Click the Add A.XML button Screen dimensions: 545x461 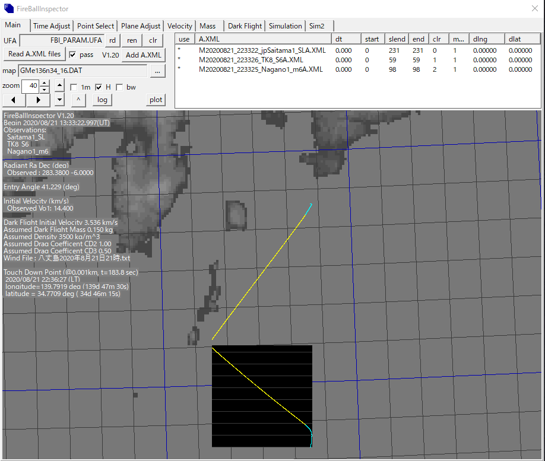click(x=144, y=55)
